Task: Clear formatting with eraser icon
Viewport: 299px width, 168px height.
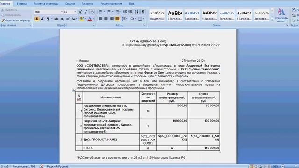Action: [92, 12]
